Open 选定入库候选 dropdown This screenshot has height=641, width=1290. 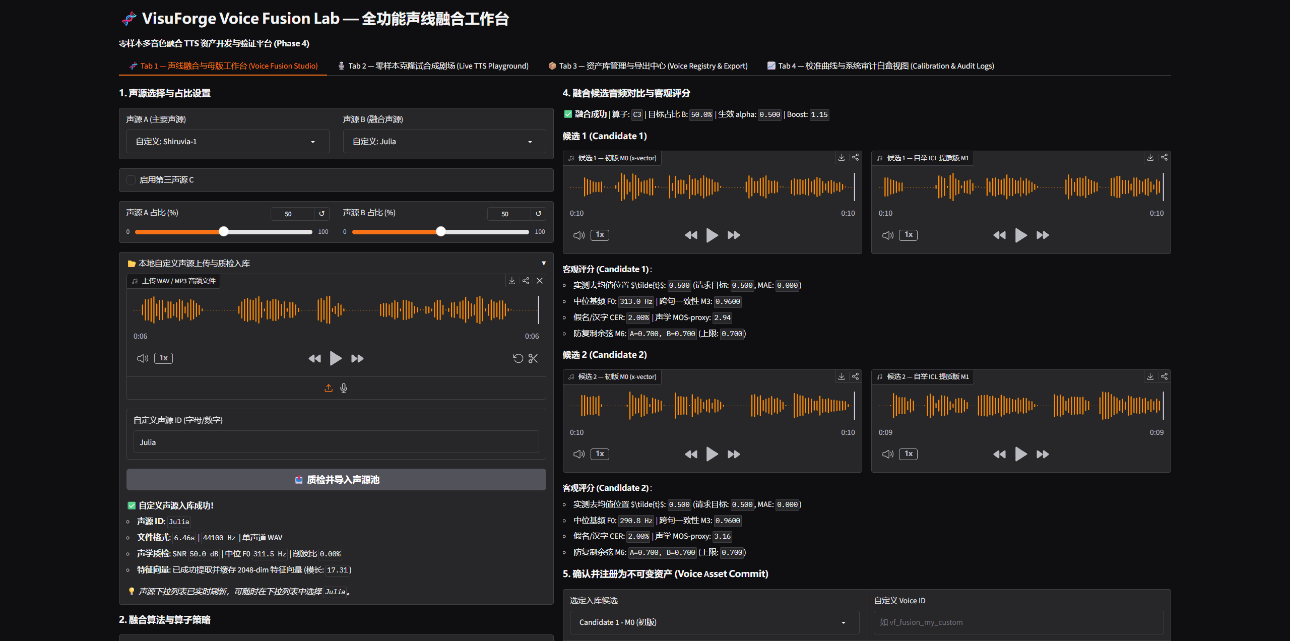click(715, 622)
